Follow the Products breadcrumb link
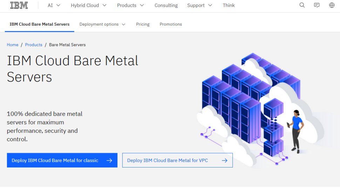Image resolution: width=340 pixels, height=191 pixels. click(x=34, y=45)
